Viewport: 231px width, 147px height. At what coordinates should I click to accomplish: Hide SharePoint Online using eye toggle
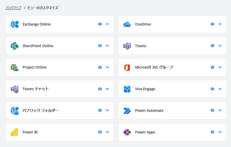pos(100,46)
